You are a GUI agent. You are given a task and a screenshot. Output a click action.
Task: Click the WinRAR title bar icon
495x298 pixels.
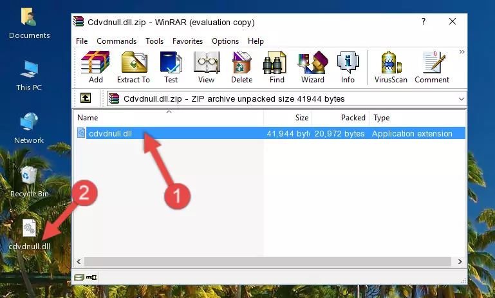click(79, 21)
